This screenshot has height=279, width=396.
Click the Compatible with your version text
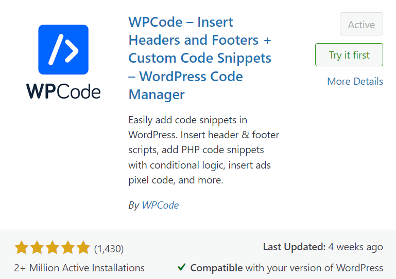pyautogui.click(x=287, y=268)
